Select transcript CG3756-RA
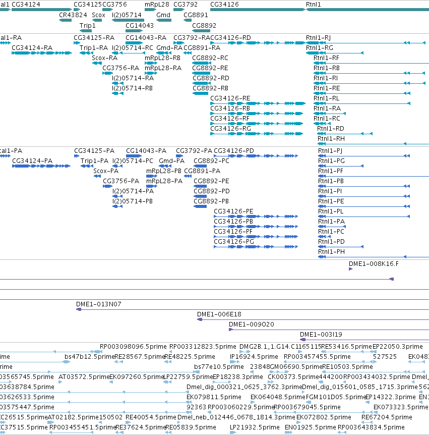429x435 pixels. click(x=120, y=68)
